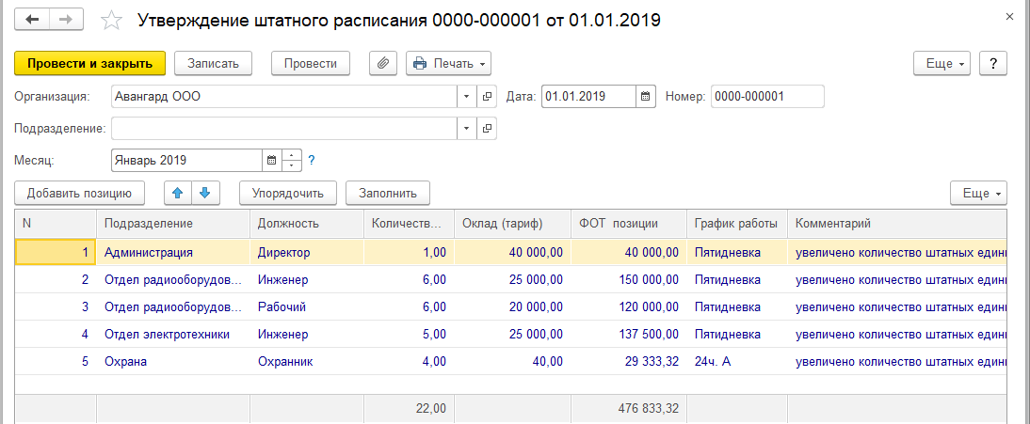Open the help question mark button
1030x424 pixels.
(x=993, y=63)
